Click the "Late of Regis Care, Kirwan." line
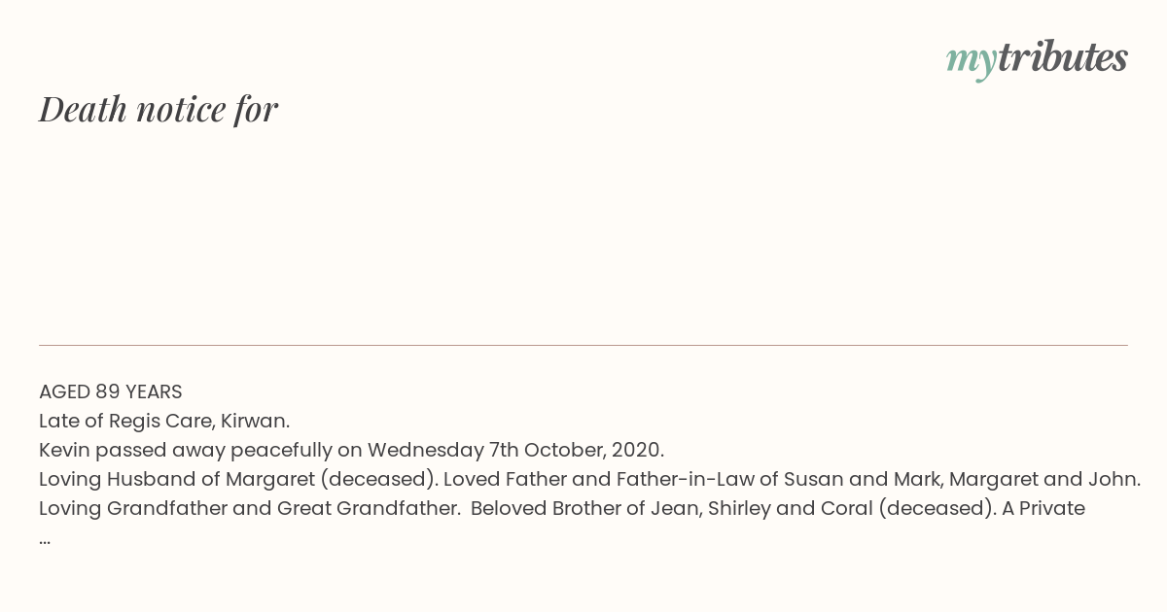Screen dimensions: 1167x612 [164, 421]
